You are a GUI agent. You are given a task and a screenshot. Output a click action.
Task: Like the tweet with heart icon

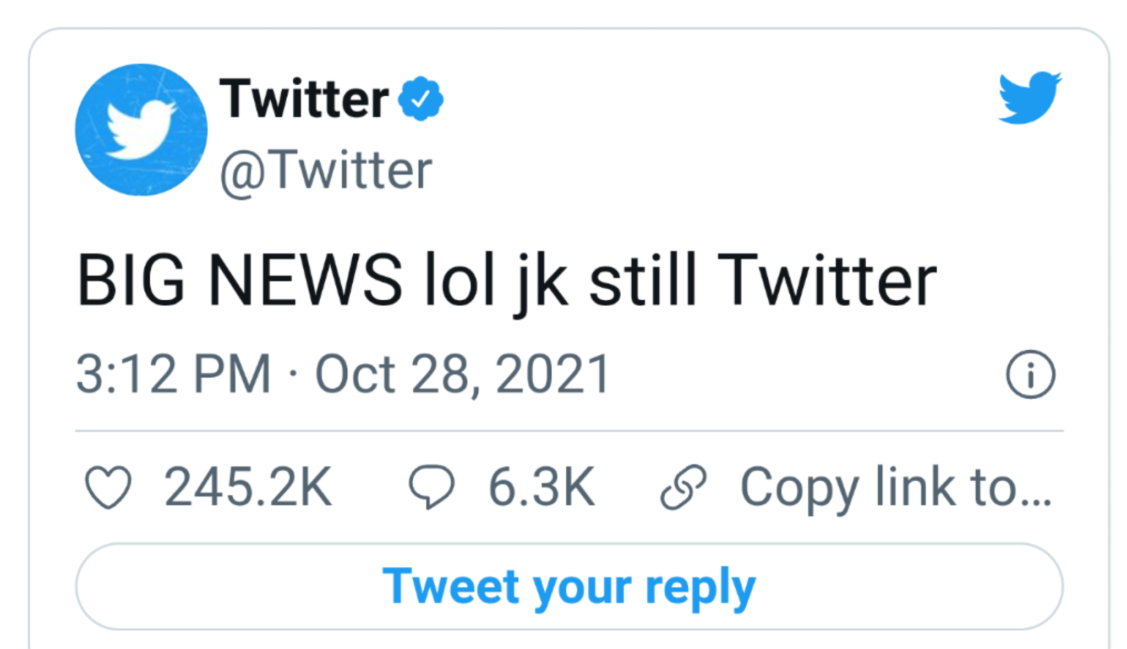pyautogui.click(x=108, y=487)
